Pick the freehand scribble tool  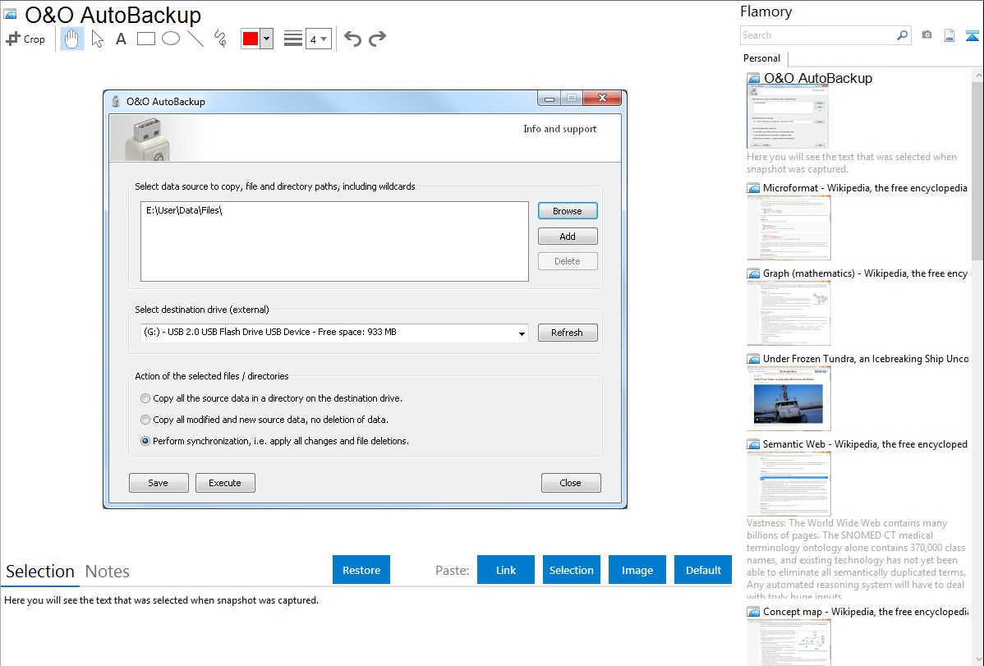point(220,39)
